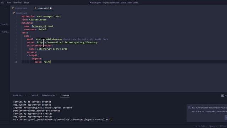Click Ln 15, Col 23 in status bar
The width and height of the screenshot is (227, 128).
click(200, 126)
